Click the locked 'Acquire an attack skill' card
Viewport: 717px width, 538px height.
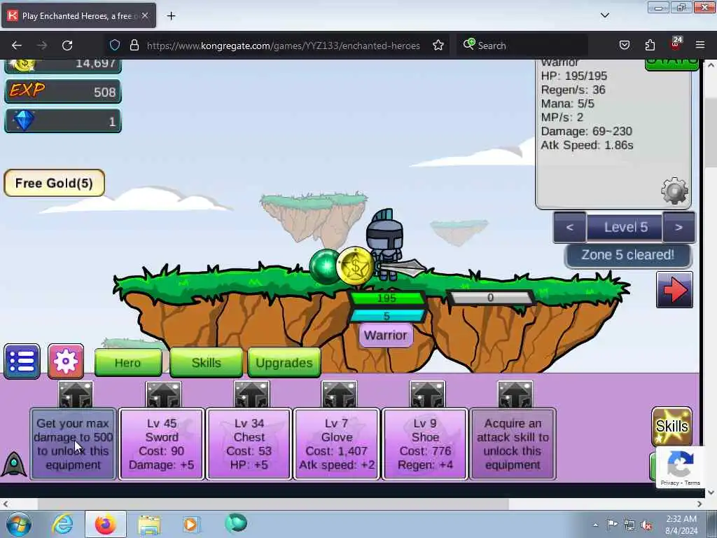pyautogui.click(x=513, y=443)
